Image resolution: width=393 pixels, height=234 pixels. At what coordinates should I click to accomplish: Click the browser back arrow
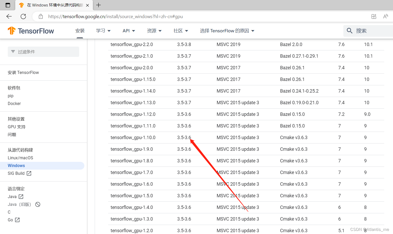(x=9, y=17)
